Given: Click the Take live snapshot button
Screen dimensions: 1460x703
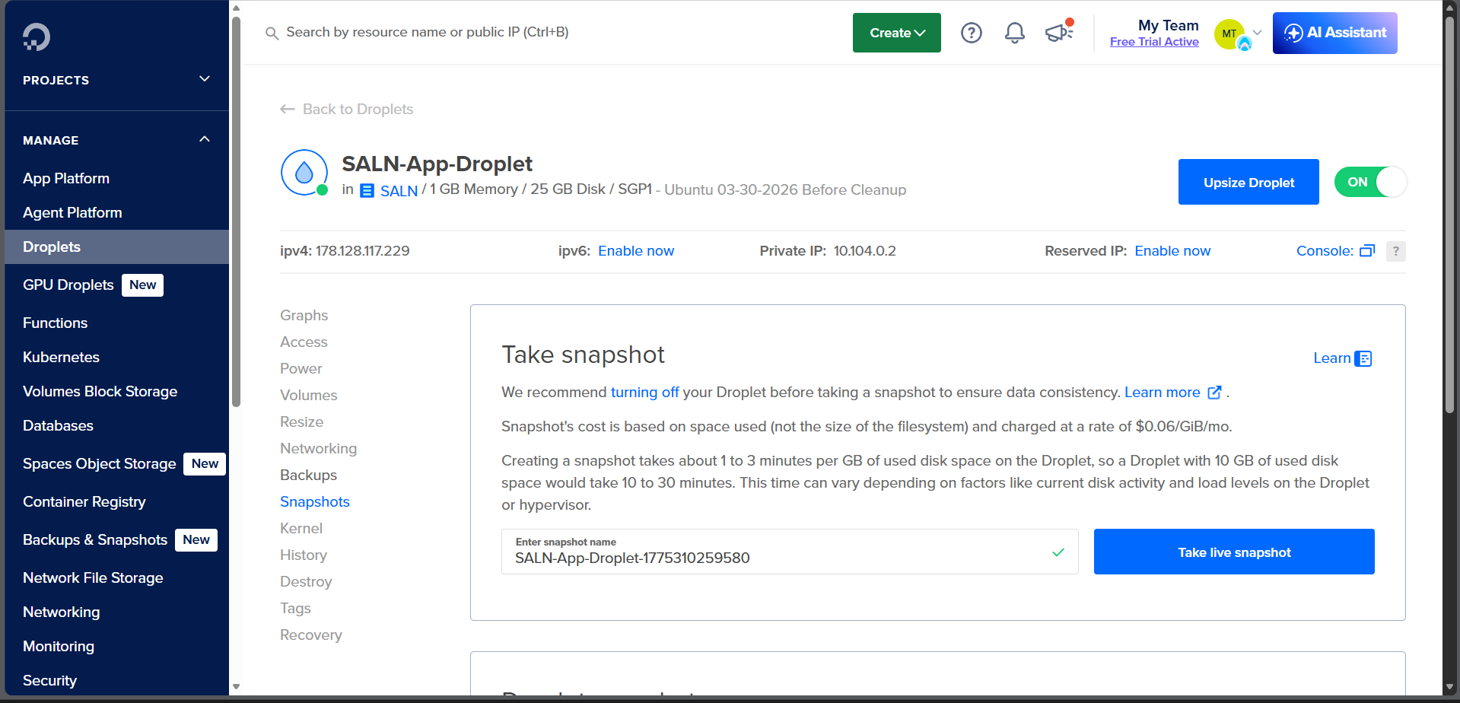Looking at the screenshot, I should click(x=1233, y=552).
